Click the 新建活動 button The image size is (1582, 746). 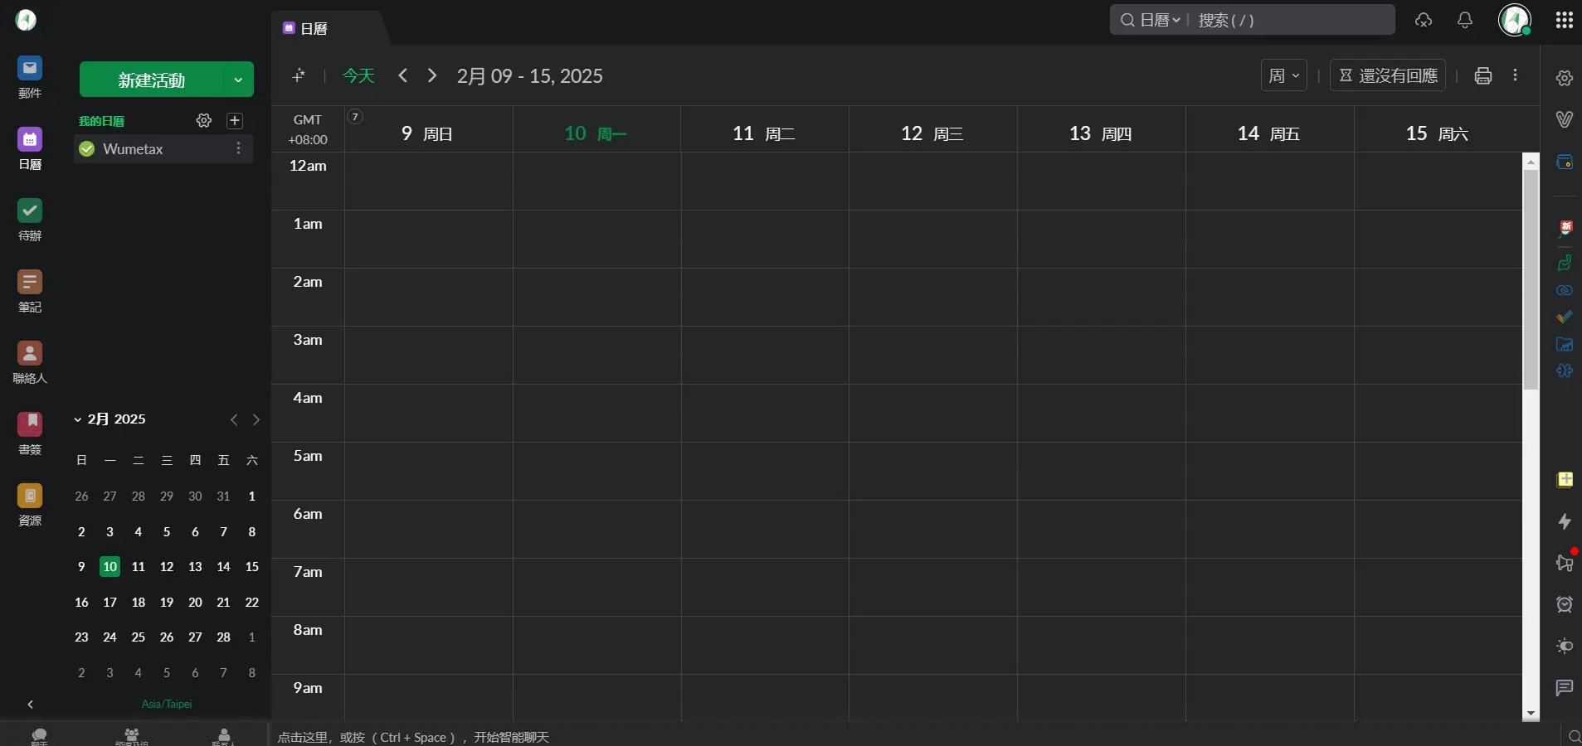coord(151,80)
